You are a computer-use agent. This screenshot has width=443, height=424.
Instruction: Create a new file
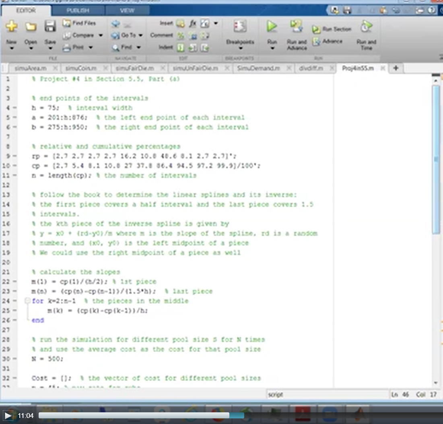tap(12, 27)
